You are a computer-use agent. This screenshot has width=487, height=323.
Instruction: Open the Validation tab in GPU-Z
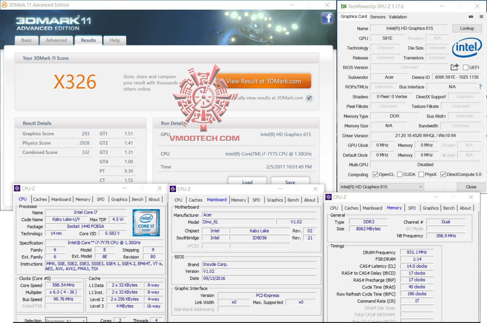pos(398,17)
